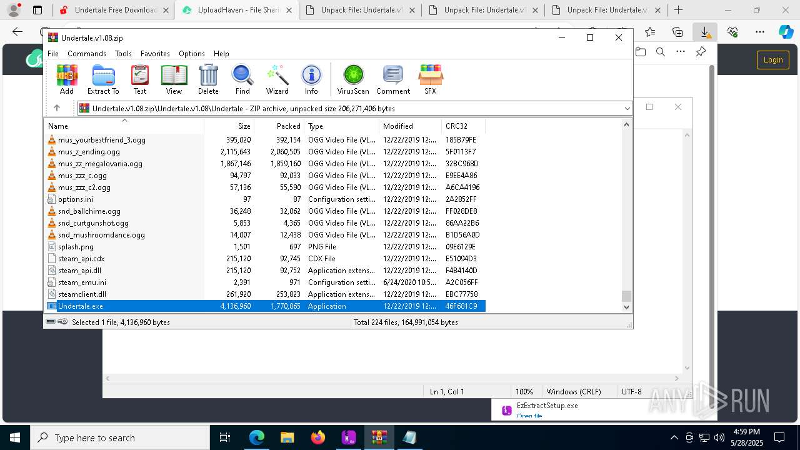This screenshot has width=800, height=450.
Task: Open the View toolbar icon
Action: pyautogui.click(x=174, y=79)
